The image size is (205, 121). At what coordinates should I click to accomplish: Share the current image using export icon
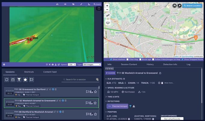click(59, 64)
